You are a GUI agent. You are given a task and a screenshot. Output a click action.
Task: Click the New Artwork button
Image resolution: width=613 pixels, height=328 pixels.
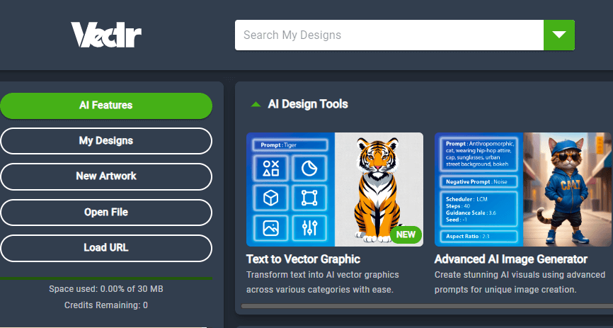tap(106, 176)
